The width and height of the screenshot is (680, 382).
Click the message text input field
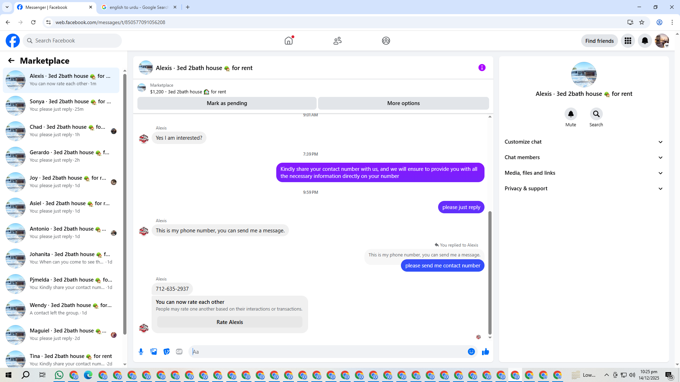(329, 352)
